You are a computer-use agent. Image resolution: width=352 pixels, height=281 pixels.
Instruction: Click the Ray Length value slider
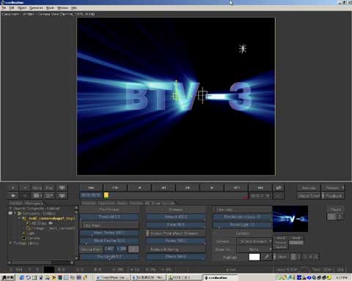tap(109, 257)
